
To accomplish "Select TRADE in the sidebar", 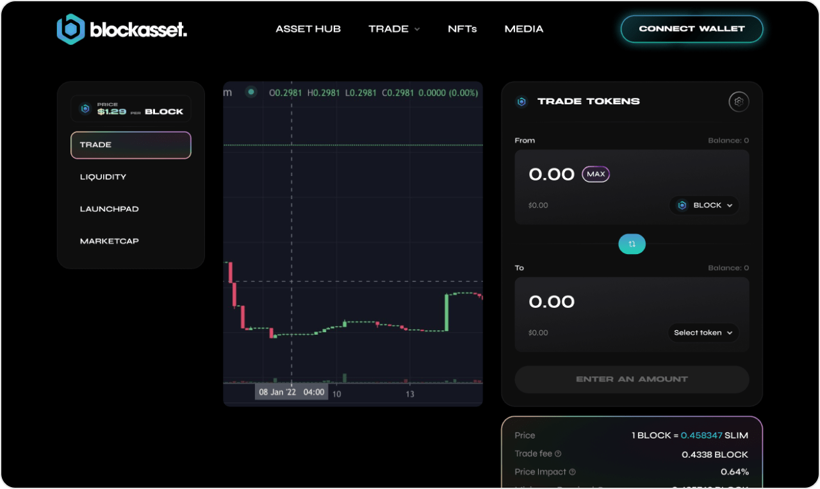I will pos(131,145).
